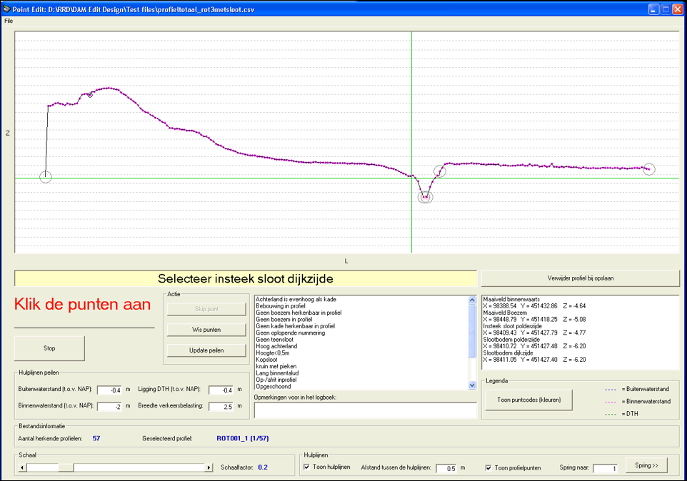Click scale scrollbar left arrow
This screenshot has height=481, width=687.
(x=22, y=467)
